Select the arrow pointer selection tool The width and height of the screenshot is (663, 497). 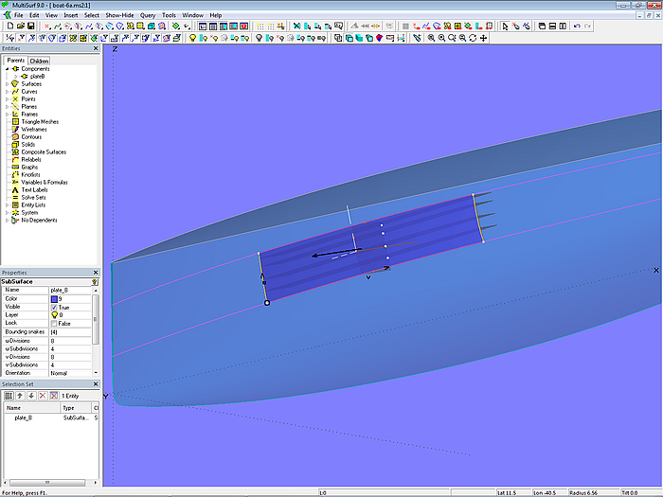(504, 27)
